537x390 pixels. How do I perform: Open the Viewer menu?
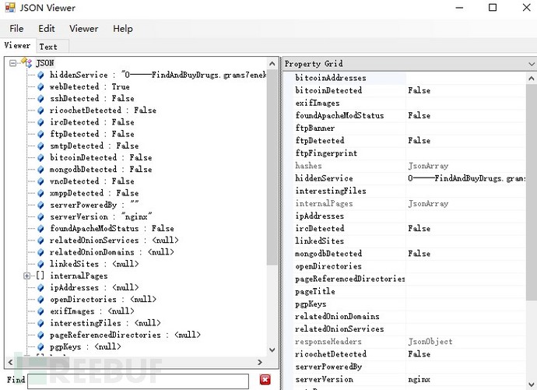pyautogui.click(x=83, y=29)
